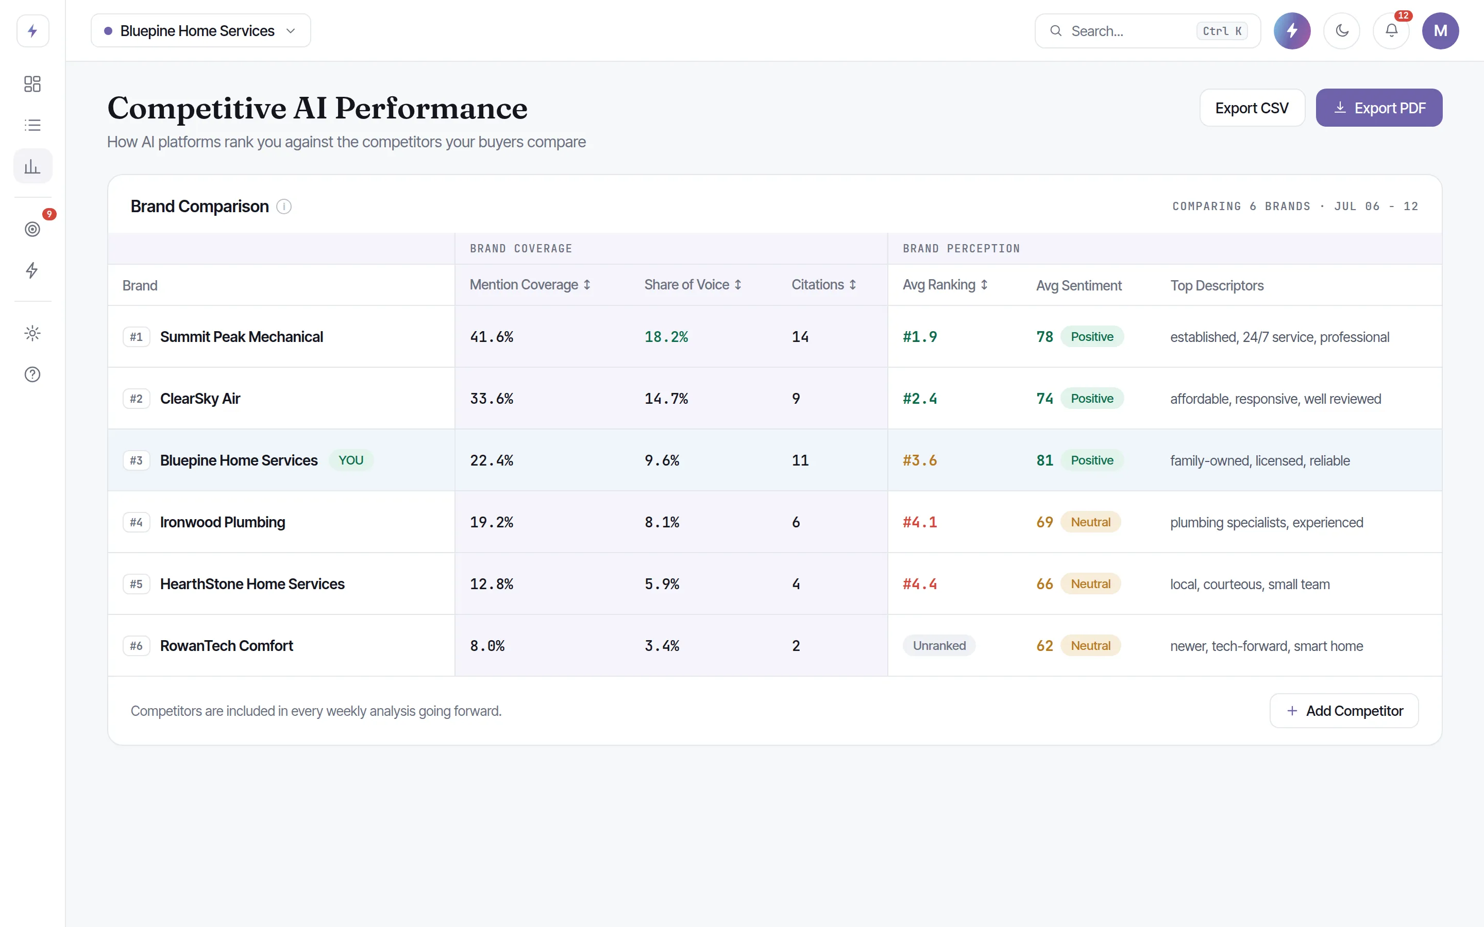Screen dimensions: 1484x927
Task: Open the target icon with 9 badge
Action: 32,229
